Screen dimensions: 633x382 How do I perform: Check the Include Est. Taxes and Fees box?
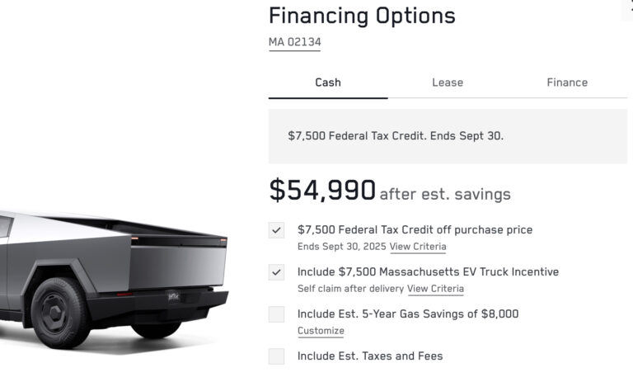276,356
